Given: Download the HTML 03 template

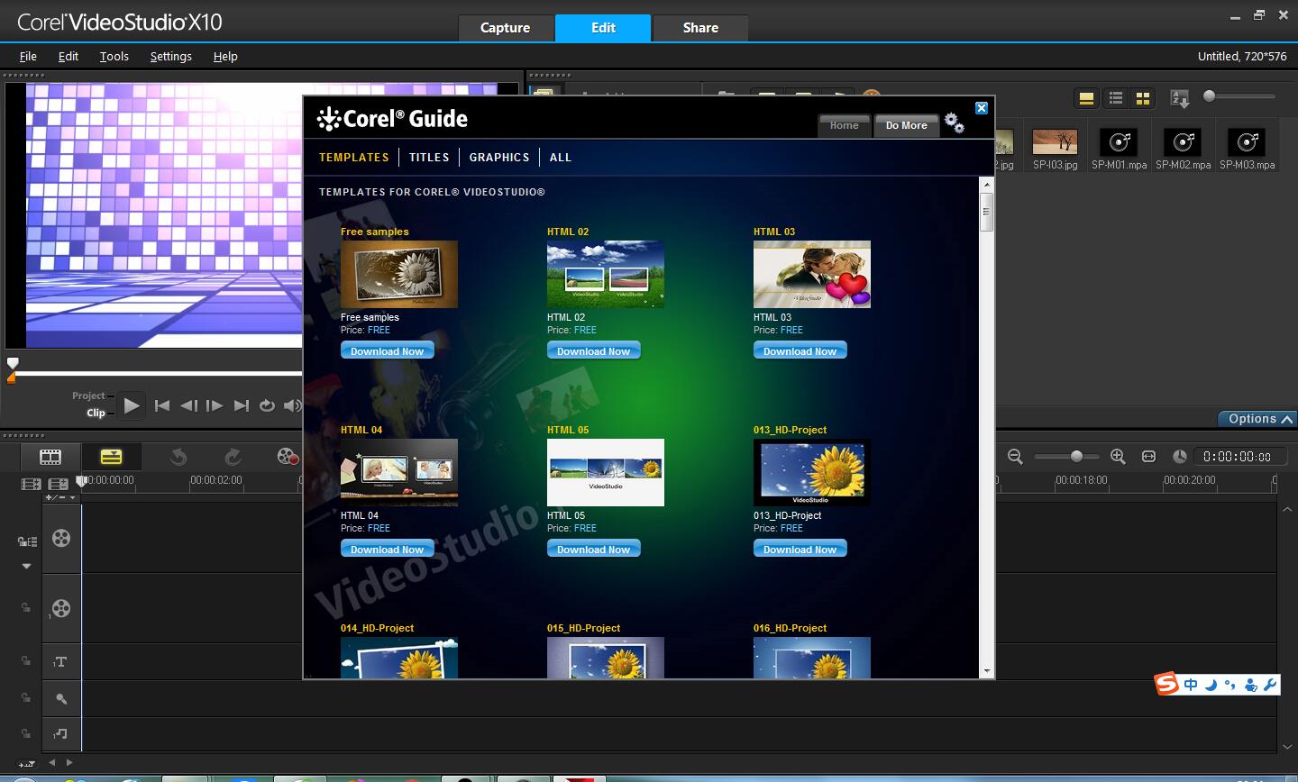Looking at the screenshot, I should point(800,350).
